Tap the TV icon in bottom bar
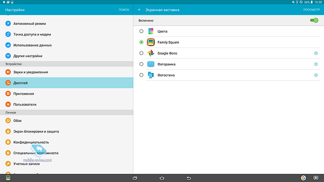This screenshot has height=182, width=324. pos(316,178)
